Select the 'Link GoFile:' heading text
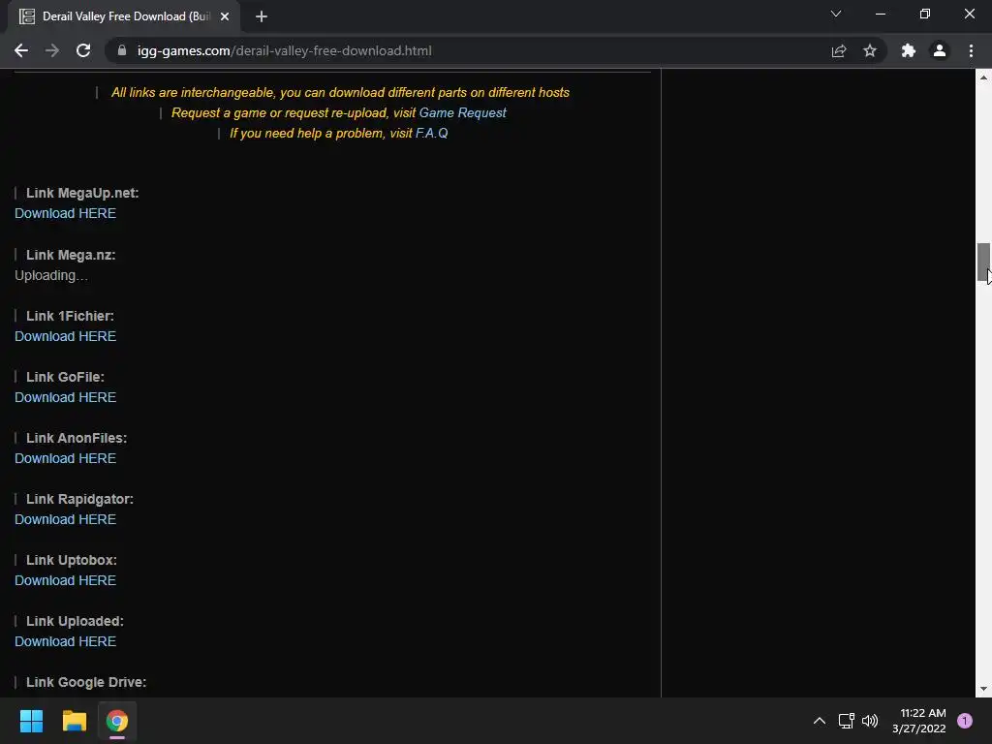 (x=65, y=377)
